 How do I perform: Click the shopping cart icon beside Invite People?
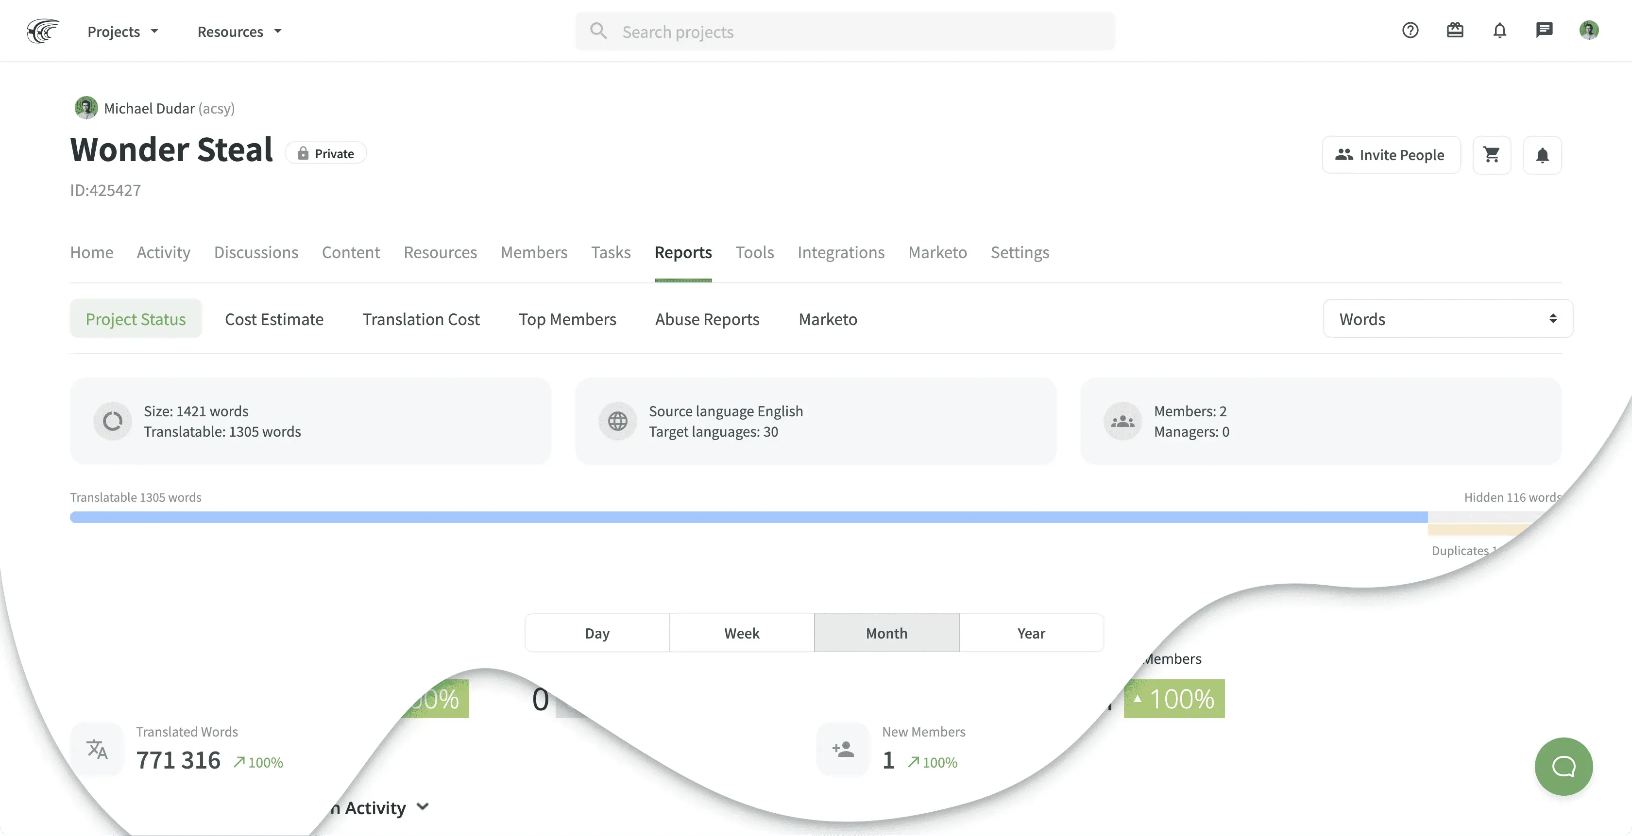pyautogui.click(x=1492, y=154)
